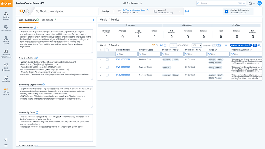Viewport: 265px width, 149px height.
Task: Click into the Matter Overview text area
Action: pos(56,41)
